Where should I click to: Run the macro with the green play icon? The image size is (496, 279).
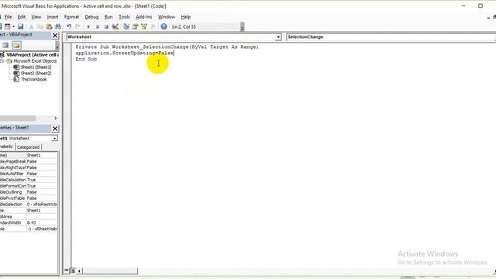coord(88,27)
